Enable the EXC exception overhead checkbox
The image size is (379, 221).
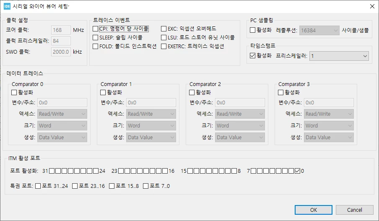pyautogui.click(x=164, y=29)
